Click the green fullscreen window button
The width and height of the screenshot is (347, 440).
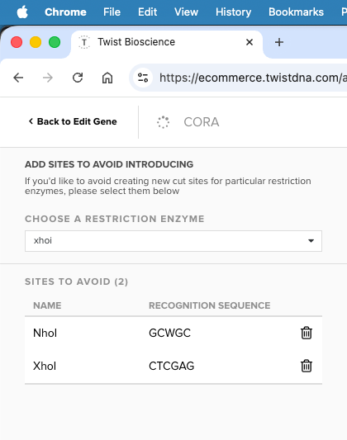(x=55, y=42)
